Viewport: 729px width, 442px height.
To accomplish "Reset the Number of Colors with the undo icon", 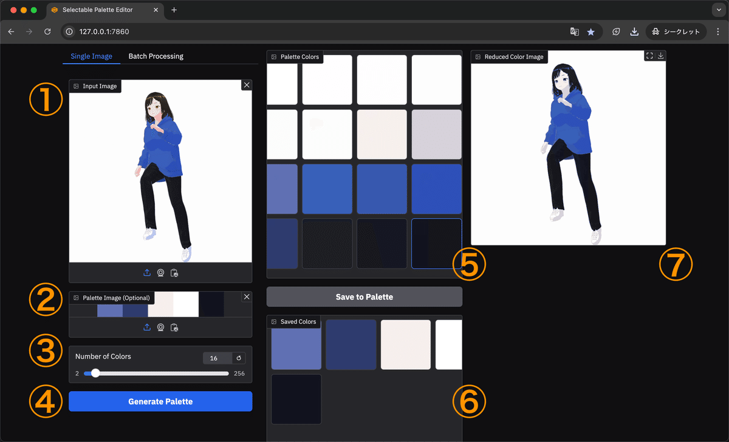I will click(237, 358).
